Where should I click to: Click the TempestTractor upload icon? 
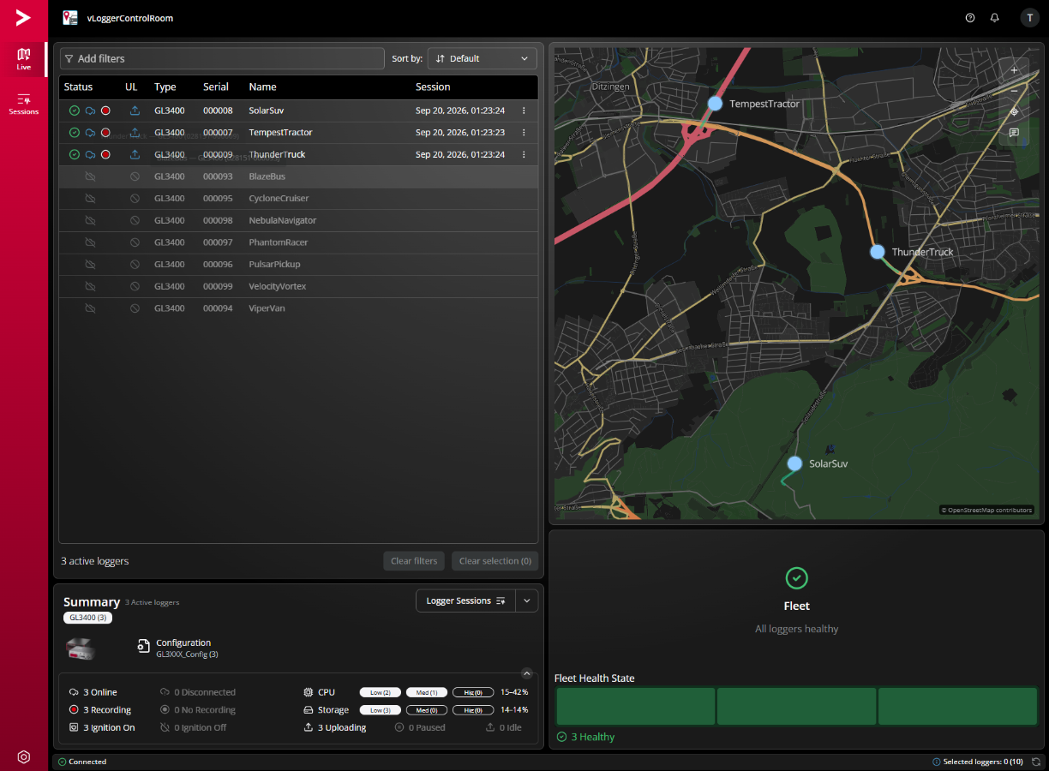[135, 133]
